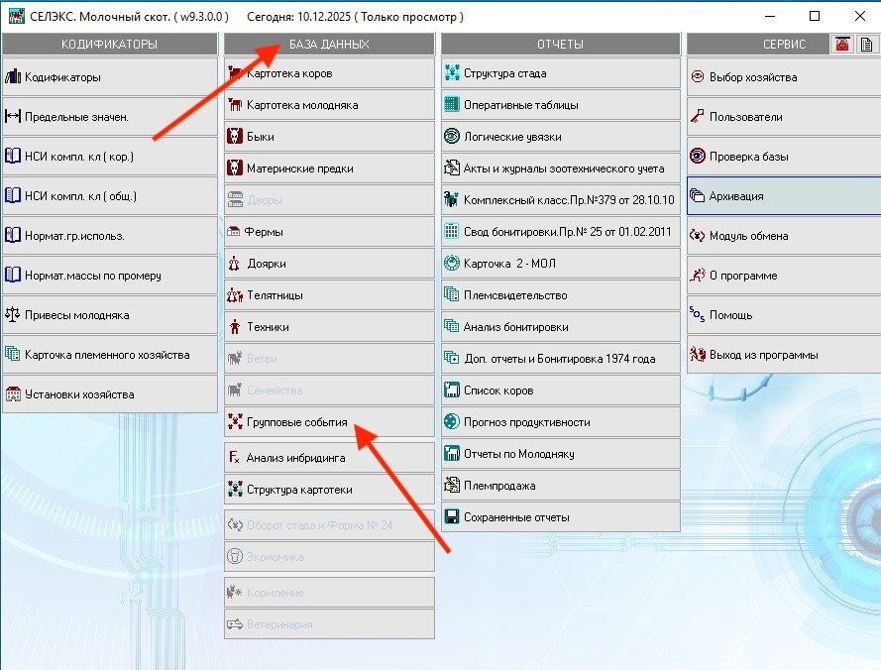881x670 pixels.
Task: Open Племсвидетельство report
Action: point(561,295)
